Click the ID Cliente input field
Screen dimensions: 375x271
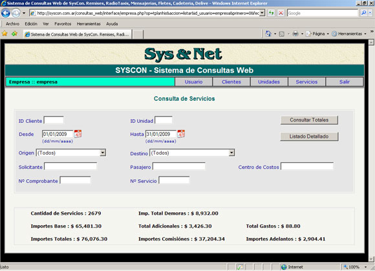click(54, 120)
